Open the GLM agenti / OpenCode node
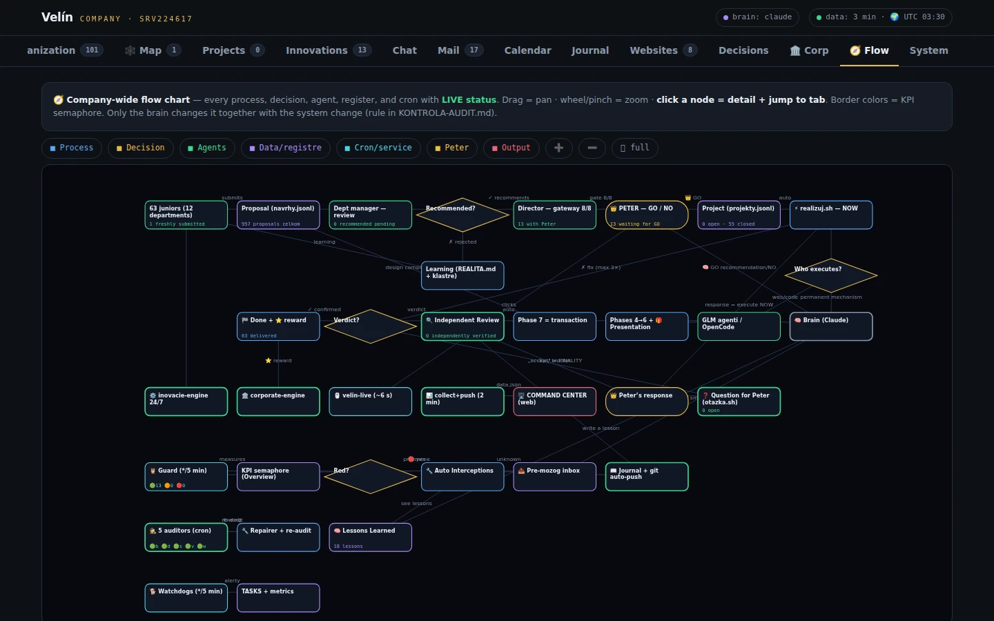 click(x=739, y=326)
